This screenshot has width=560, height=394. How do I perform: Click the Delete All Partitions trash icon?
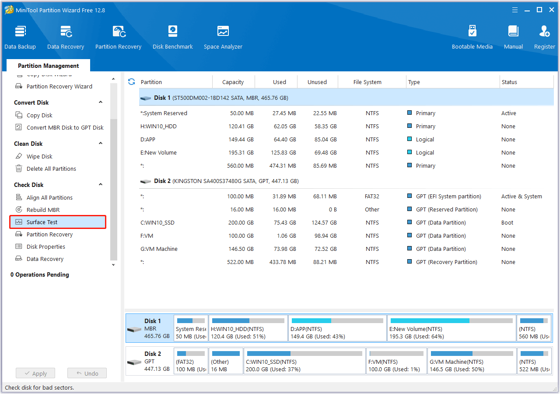click(x=19, y=169)
